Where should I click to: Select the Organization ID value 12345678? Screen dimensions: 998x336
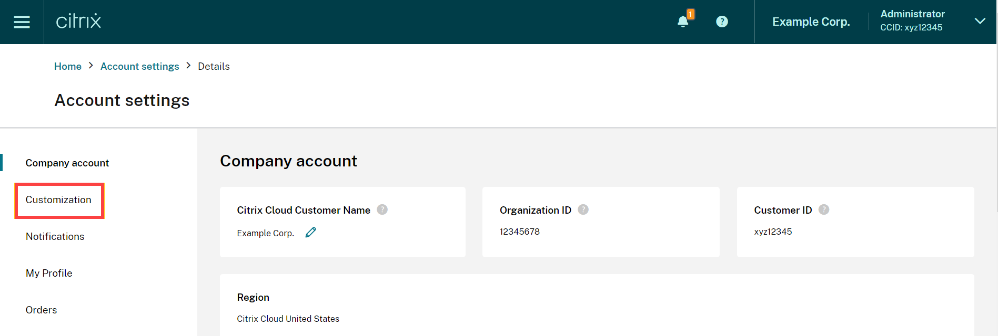(x=520, y=232)
